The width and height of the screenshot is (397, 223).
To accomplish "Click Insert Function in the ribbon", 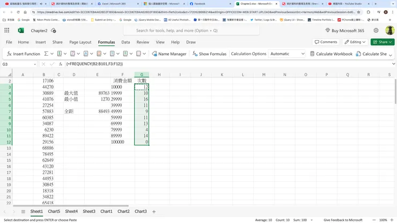I will coord(23,54).
